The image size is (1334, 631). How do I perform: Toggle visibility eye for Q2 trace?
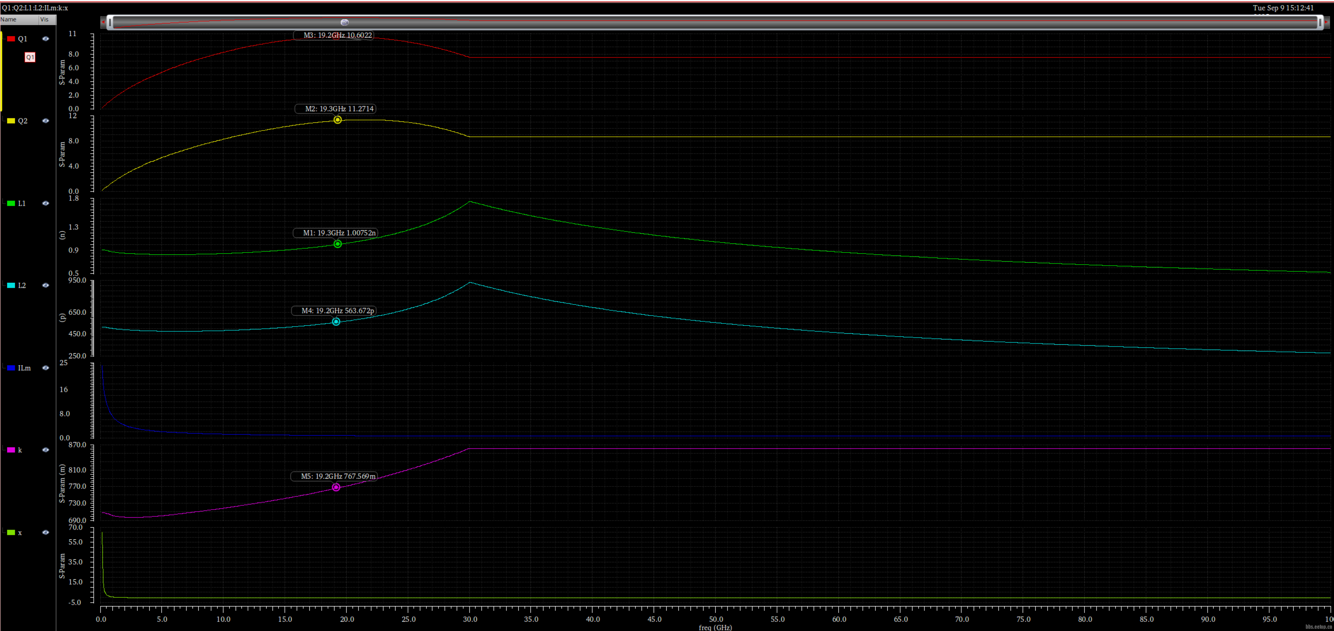(x=45, y=121)
